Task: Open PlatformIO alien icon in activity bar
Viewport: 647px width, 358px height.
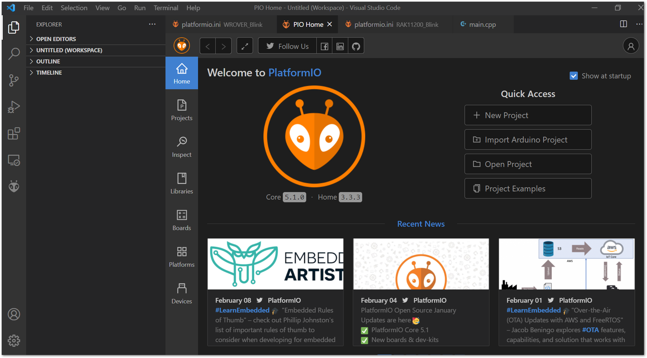Action: tap(14, 186)
